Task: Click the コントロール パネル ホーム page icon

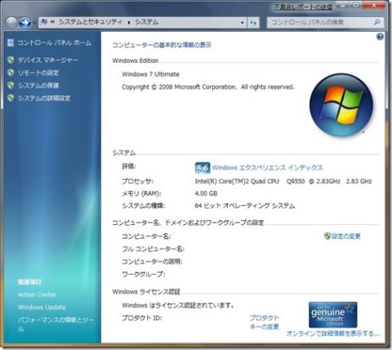Action: [11, 43]
